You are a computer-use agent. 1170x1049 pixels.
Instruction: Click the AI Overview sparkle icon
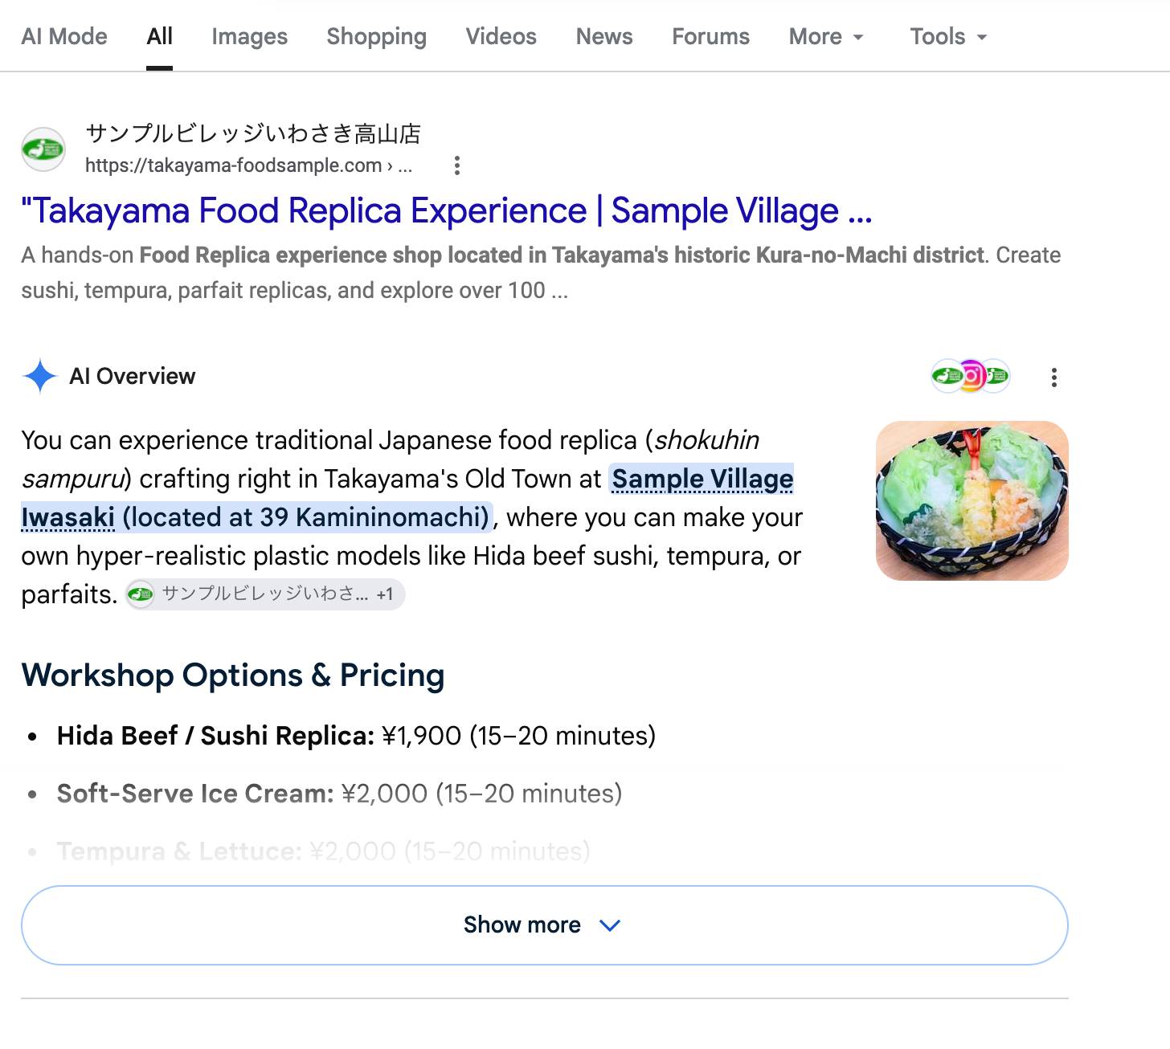pos(39,376)
